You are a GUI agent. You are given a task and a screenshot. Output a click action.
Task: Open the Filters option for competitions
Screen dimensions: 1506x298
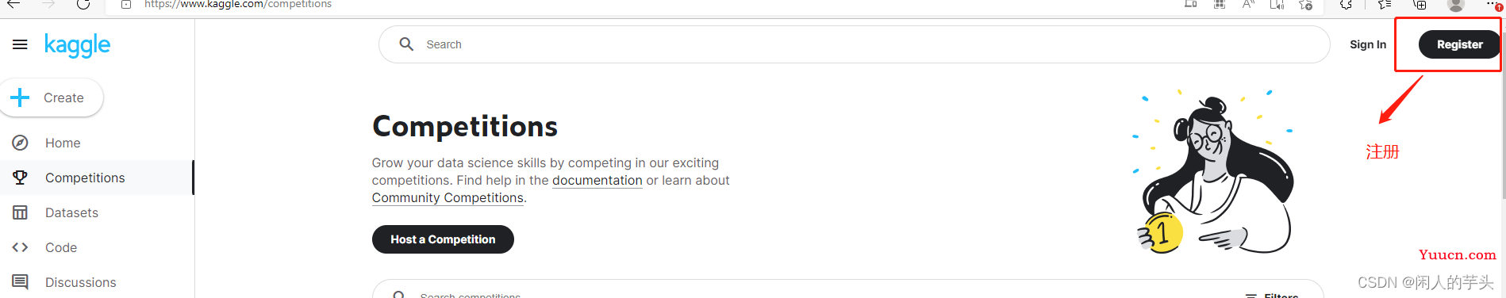coord(1272,295)
